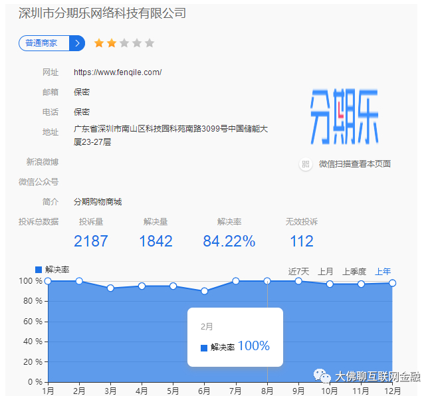Click the 无效投诉 label
434x396 pixels.
(x=302, y=222)
